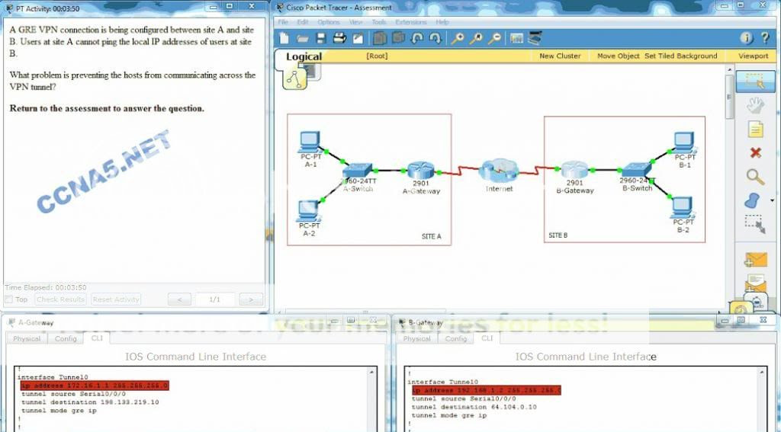Viewport: 781px width, 432px height.
Task: Save using the floppy disk icon
Action: pos(321,38)
